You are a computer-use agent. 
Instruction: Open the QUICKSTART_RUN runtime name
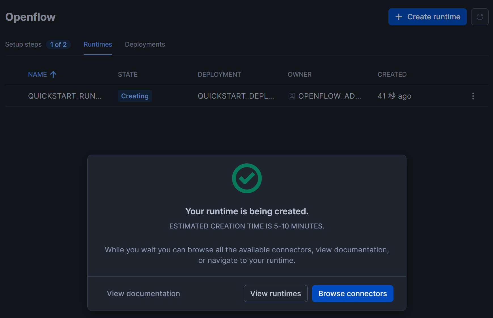click(x=65, y=96)
